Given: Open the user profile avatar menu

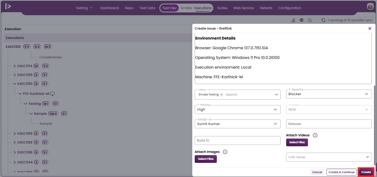Looking at the screenshot, I should (370, 7).
